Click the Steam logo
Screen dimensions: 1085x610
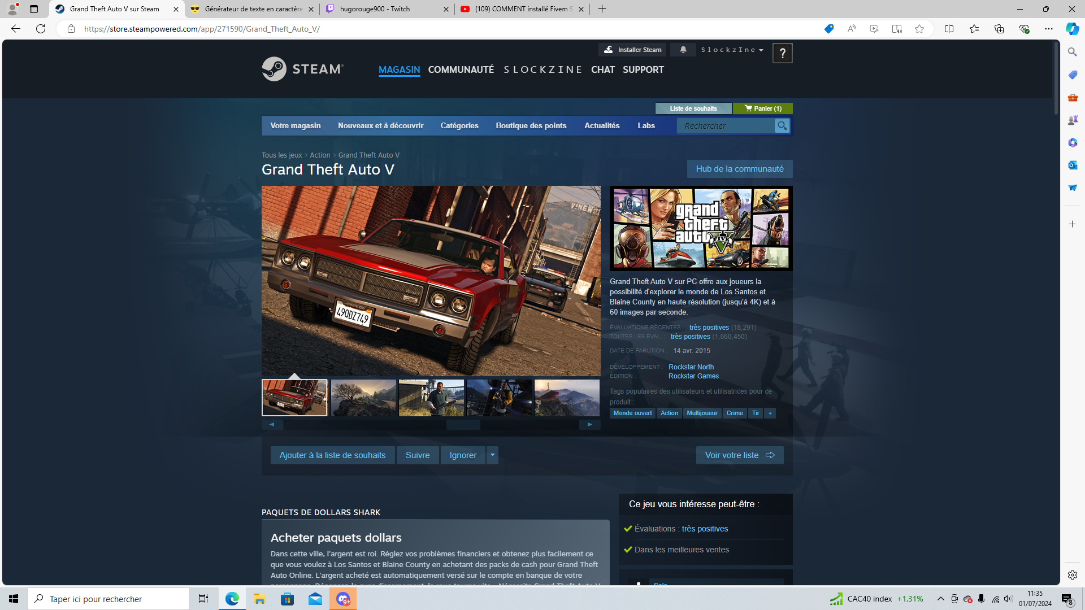click(x=302, y=69)
